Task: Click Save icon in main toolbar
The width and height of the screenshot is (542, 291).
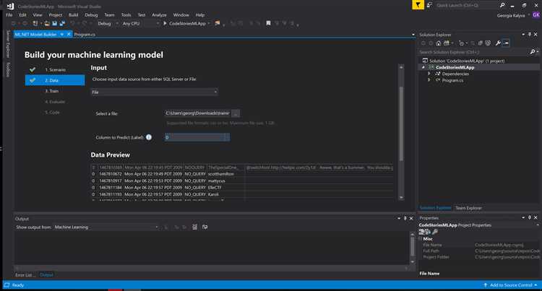Action: pyautogui.click(x=55, y=24)
